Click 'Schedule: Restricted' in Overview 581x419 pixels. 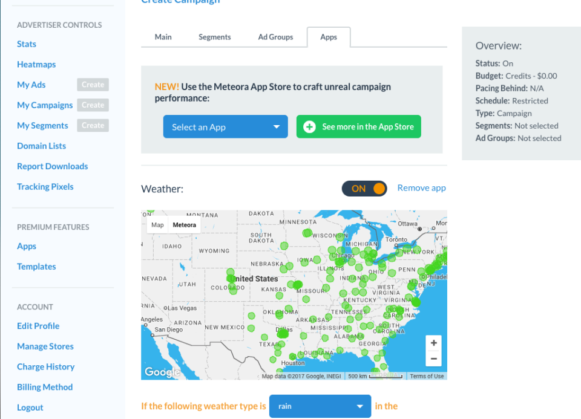512,101
